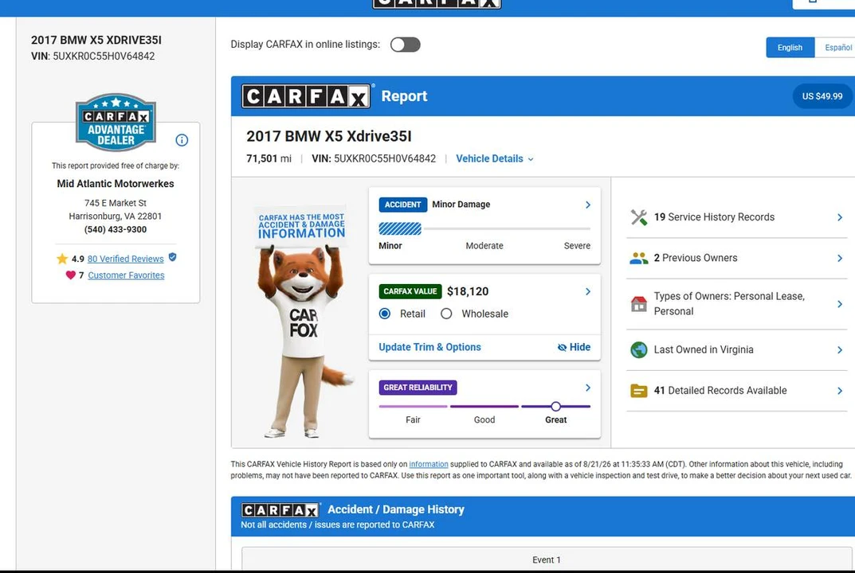Click the pink heart favorites icon
This screenshot has height=573, width=855.
click(70, 275)
